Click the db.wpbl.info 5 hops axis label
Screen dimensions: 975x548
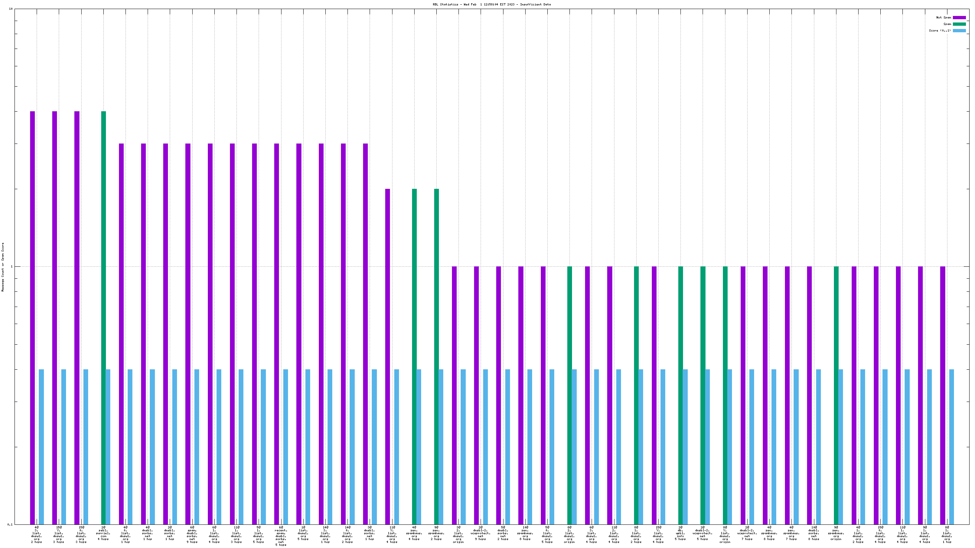tap(680, 533)
